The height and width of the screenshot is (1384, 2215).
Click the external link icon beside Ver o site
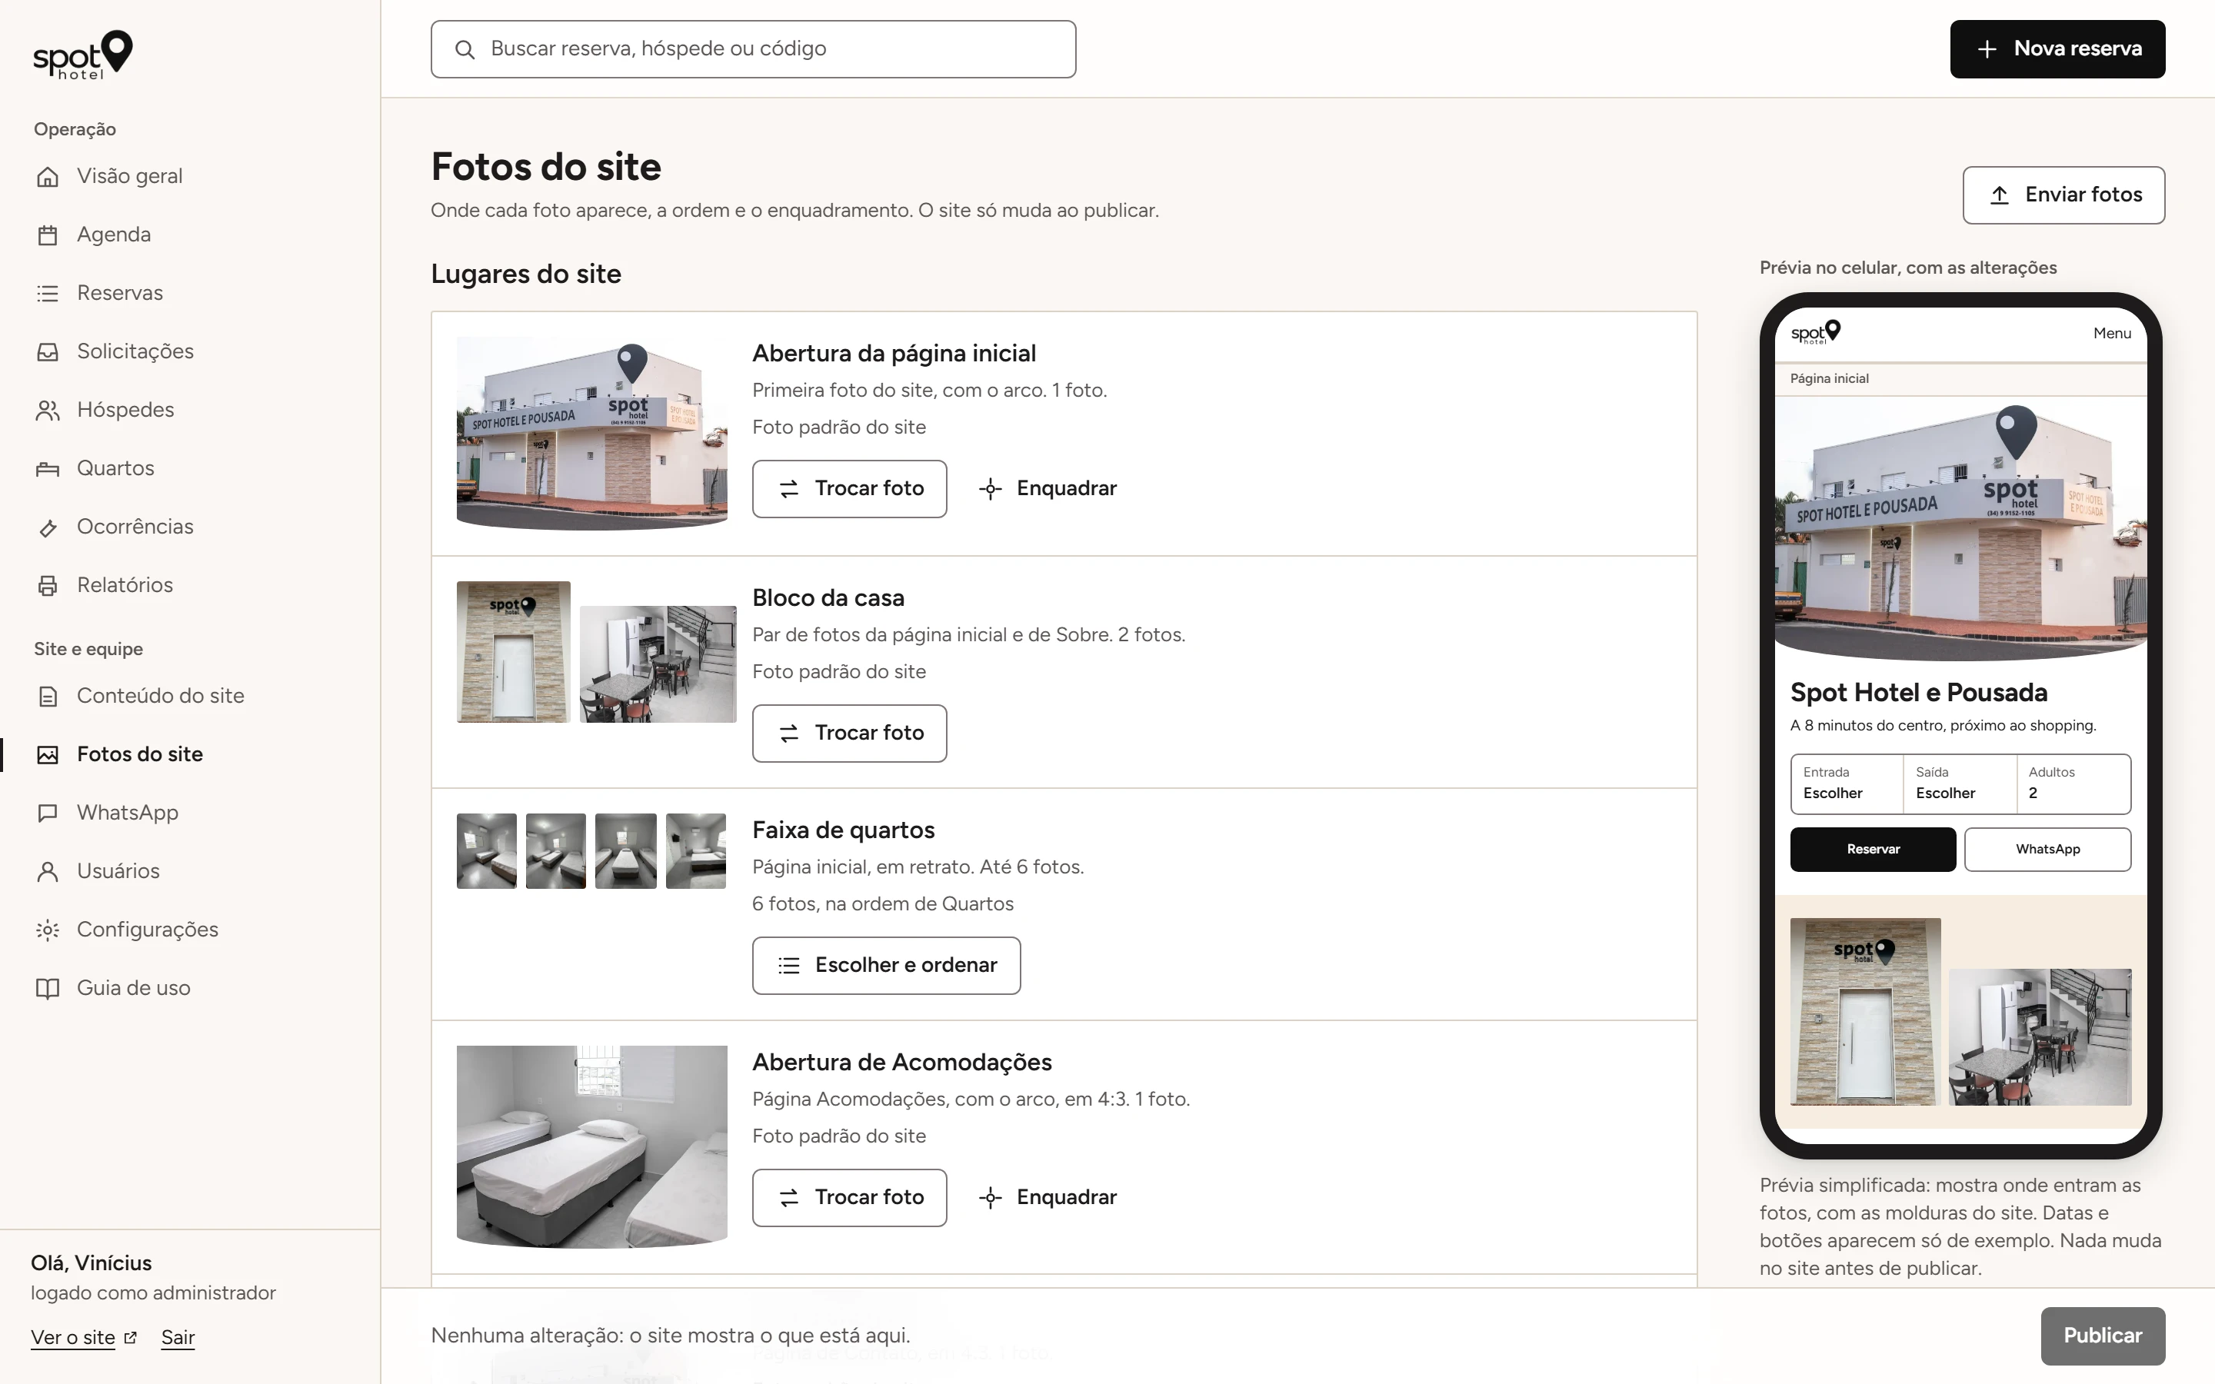[130, 1338]
